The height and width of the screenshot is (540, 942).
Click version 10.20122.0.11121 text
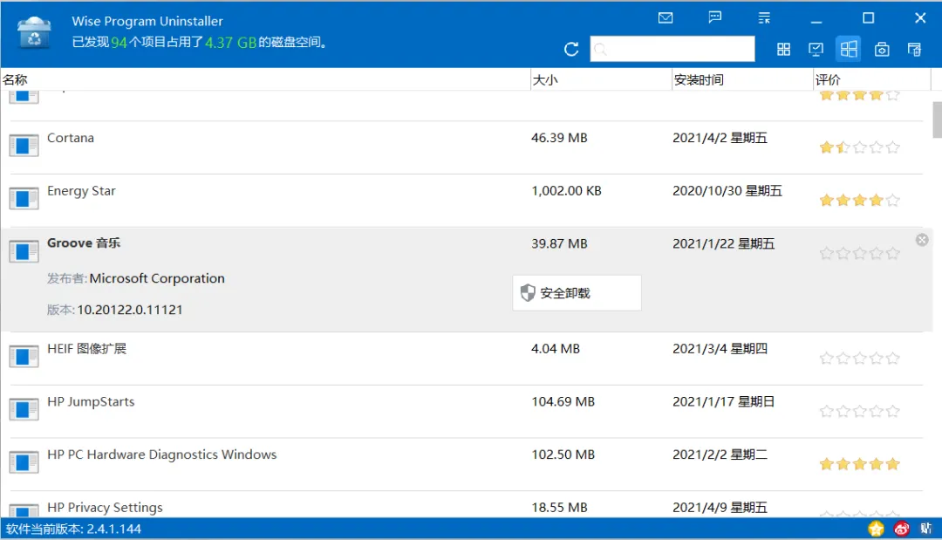[x=130, y=310]
